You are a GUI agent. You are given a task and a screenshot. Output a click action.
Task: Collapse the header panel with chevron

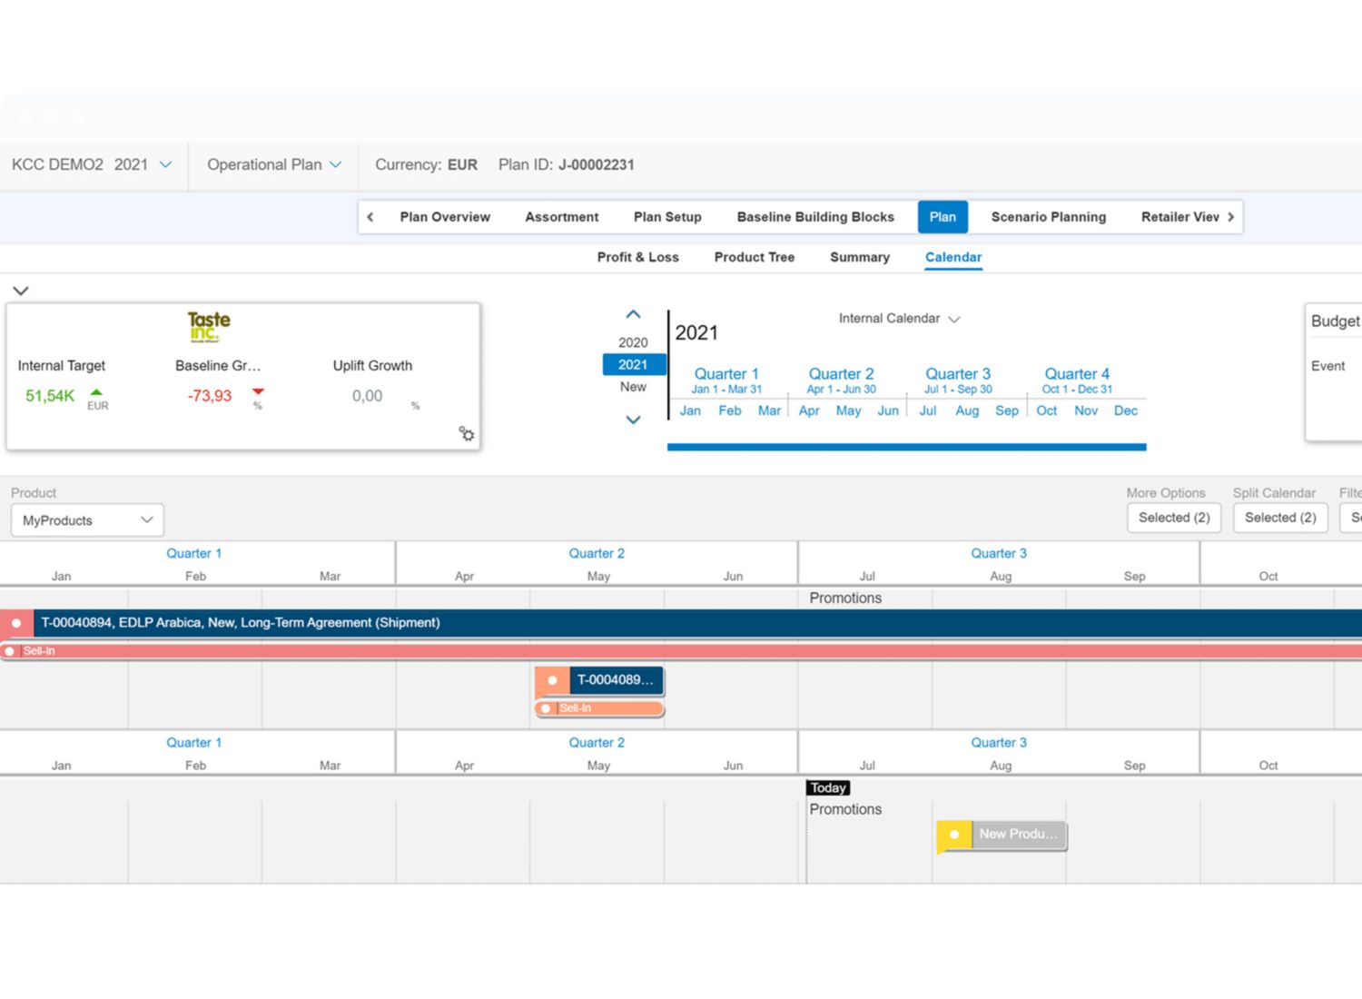[x=21, y=291]
